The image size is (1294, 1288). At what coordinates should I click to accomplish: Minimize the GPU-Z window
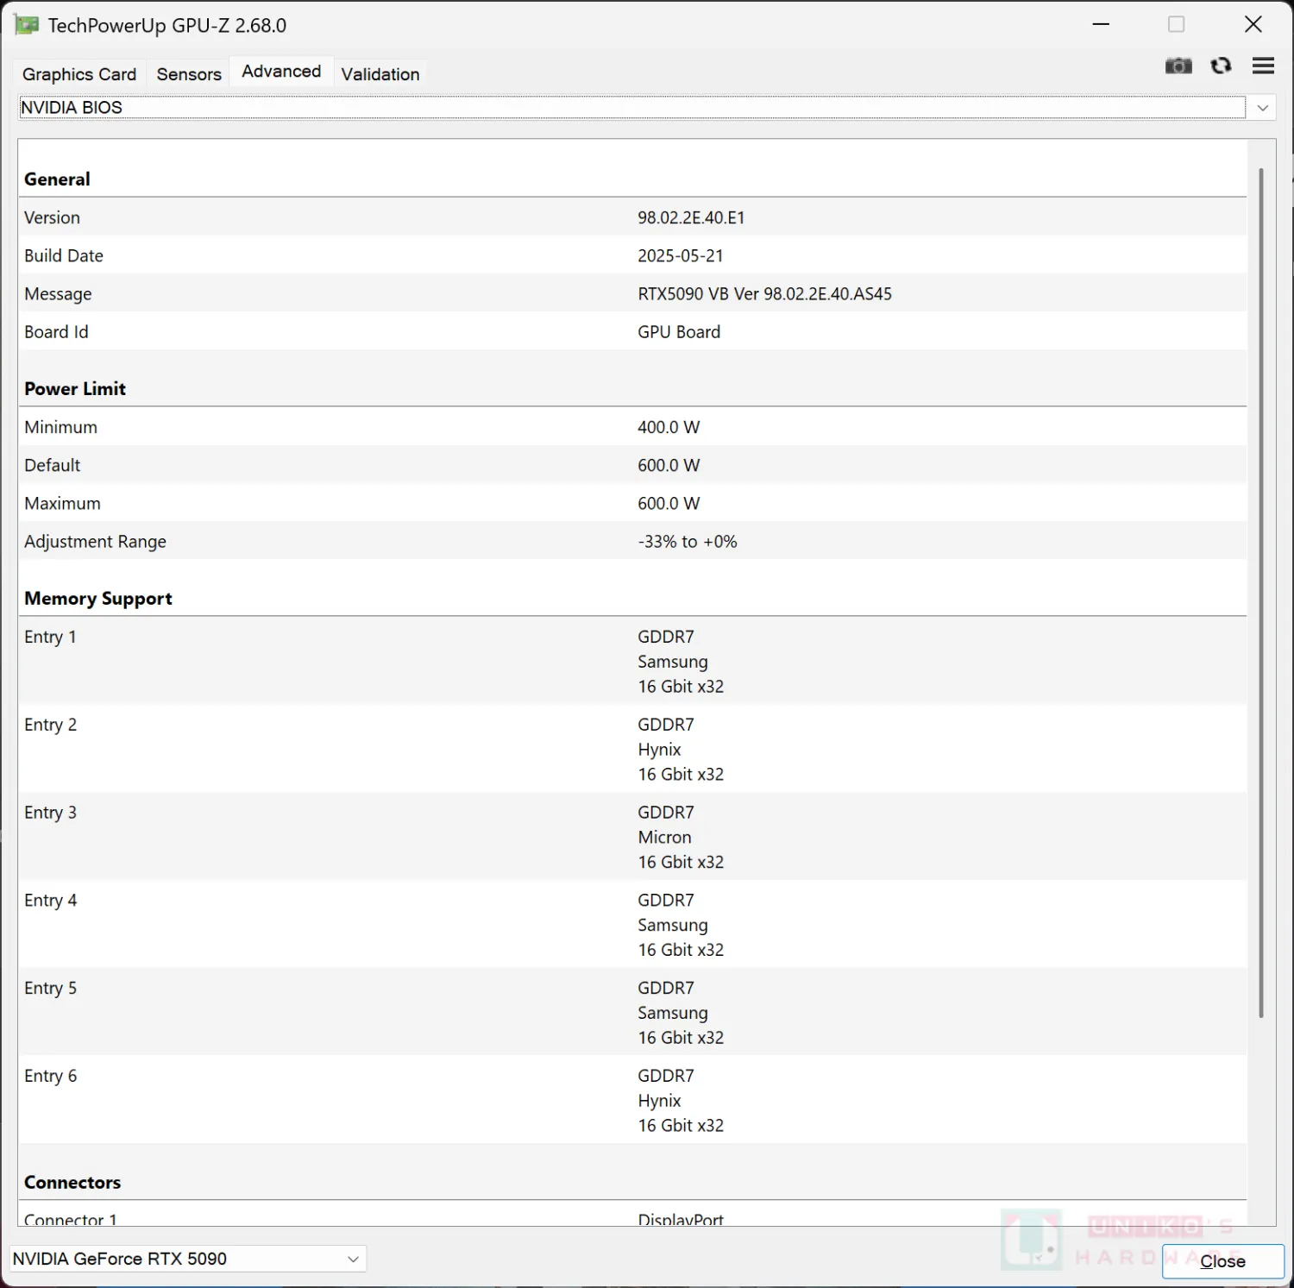(1101, 24)
